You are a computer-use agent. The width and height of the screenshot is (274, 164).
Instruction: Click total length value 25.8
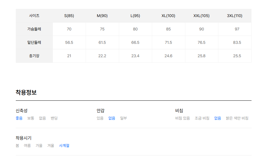tap(201, 56)
